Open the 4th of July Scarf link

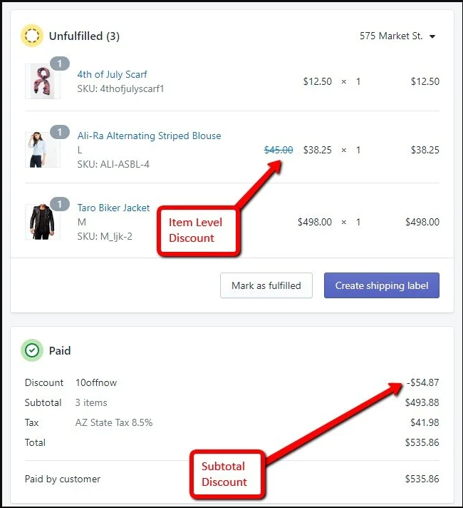tap(112, 74)
